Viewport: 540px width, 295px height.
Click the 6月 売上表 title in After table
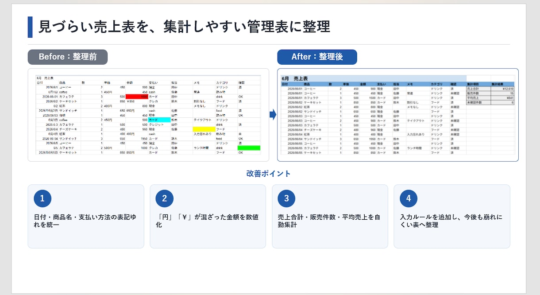[x=294, y=78]
